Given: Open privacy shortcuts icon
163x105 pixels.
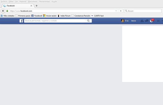Looking at the screenshot, I should [158, 21].
